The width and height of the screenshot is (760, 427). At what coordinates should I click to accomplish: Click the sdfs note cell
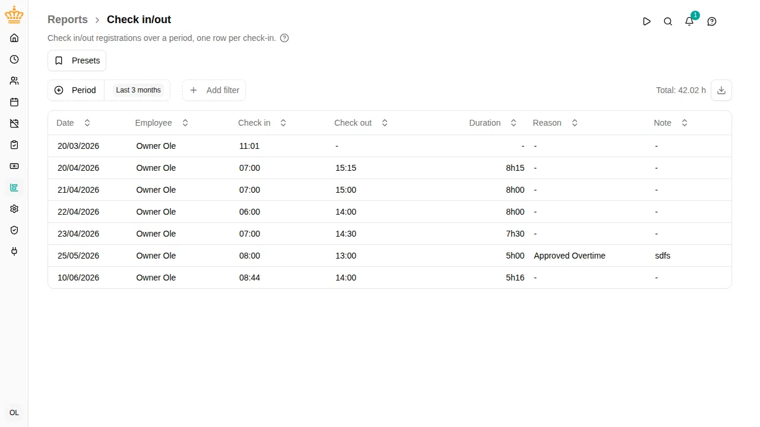pos(663,256)
